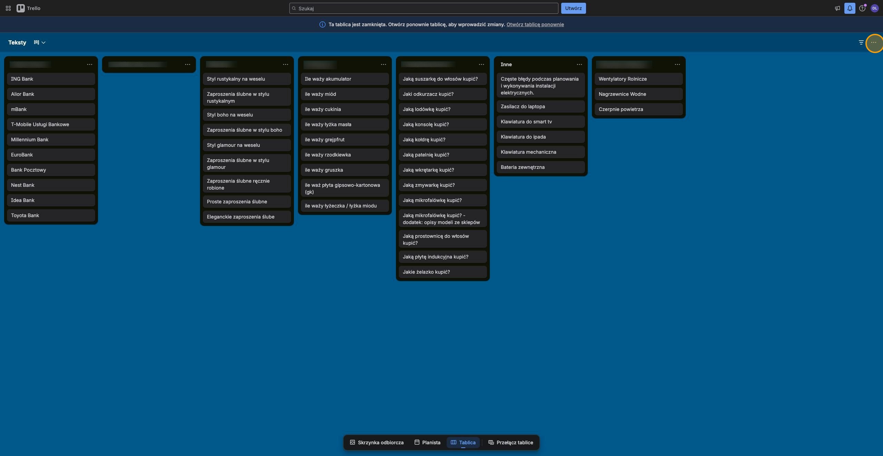883x456 pixels.
Task: Open 'Zasilacz do laptopa' card
Action: pyautogui.click(x=541, y=107)
